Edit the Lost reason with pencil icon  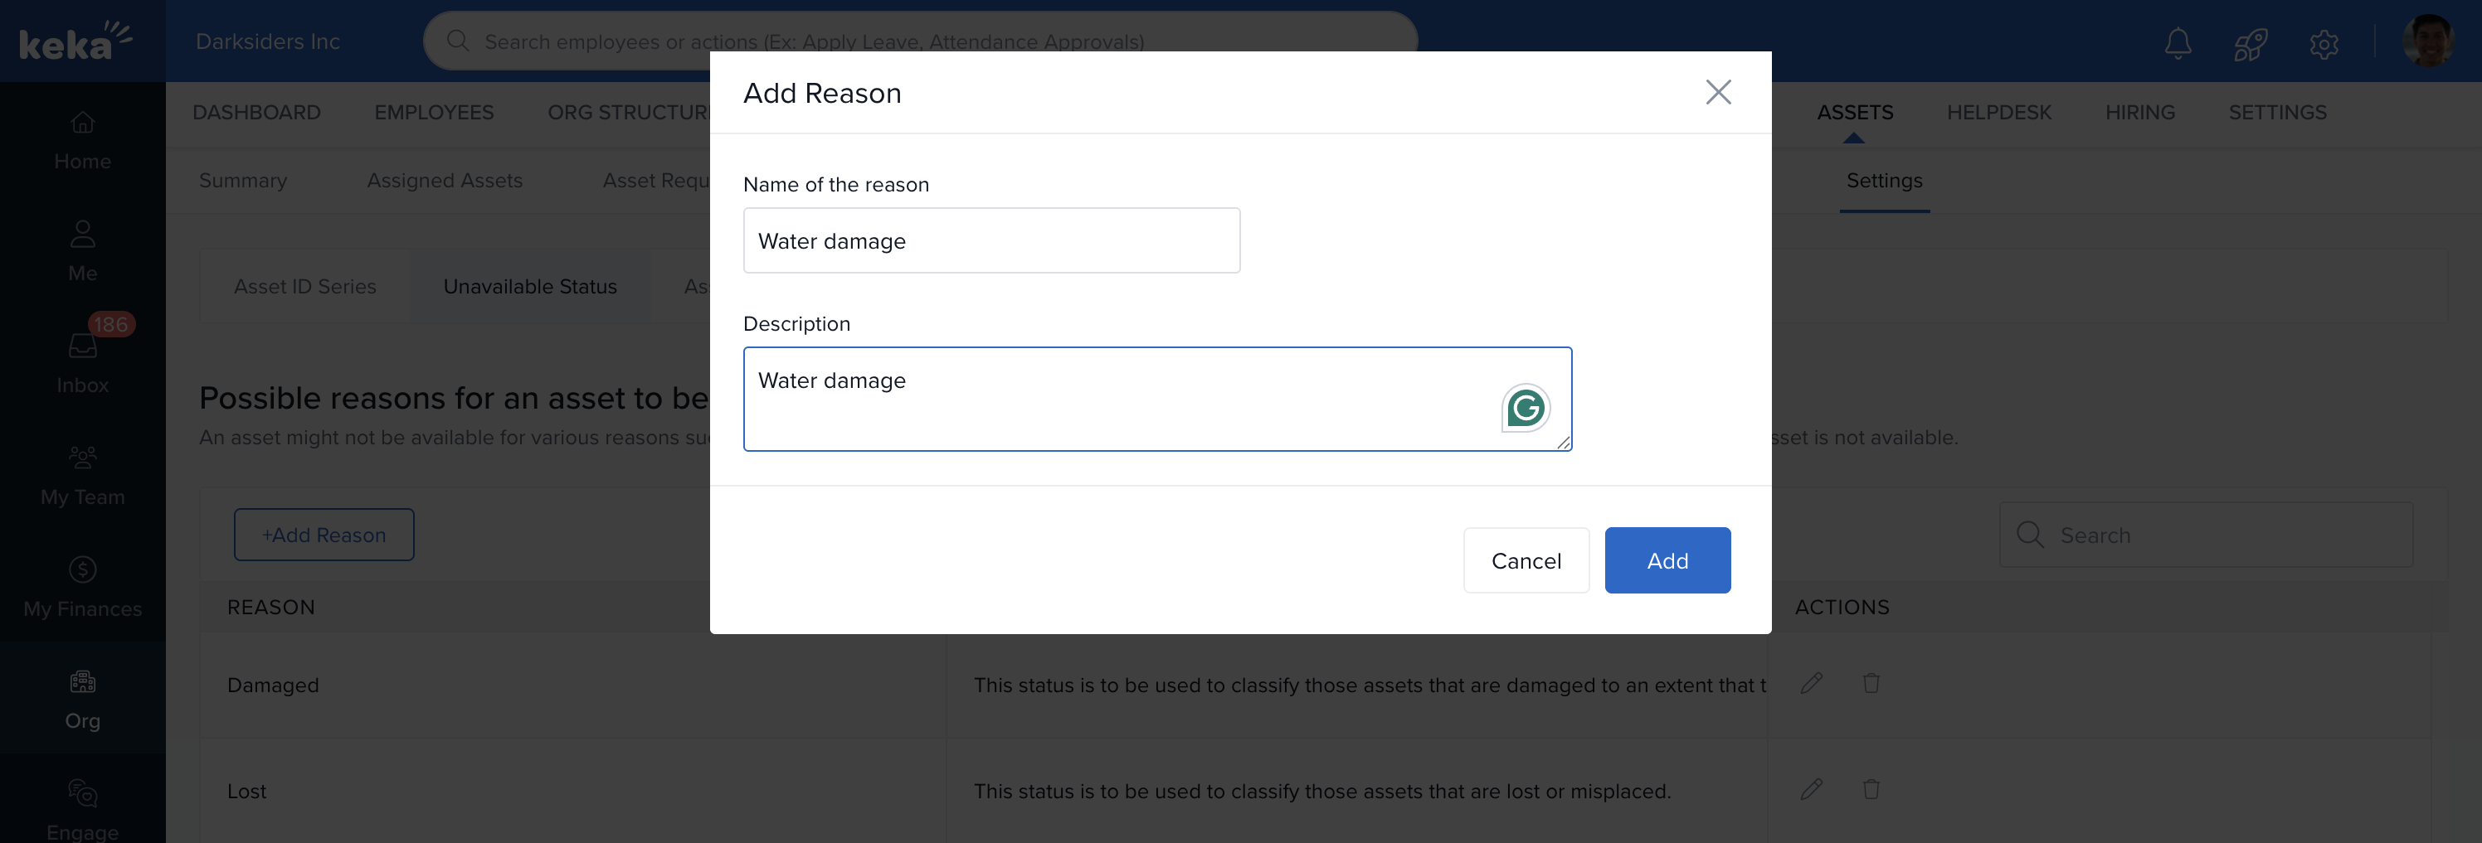[x=1810, y=790]
